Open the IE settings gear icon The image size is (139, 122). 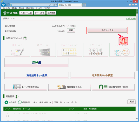coord(136,5)
